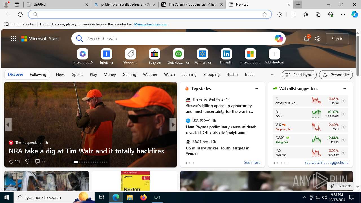Open File Explorer from the taskbar
The height and width of the screenshot is (203, 361).
pyautogui.click(x=130, y=197)
